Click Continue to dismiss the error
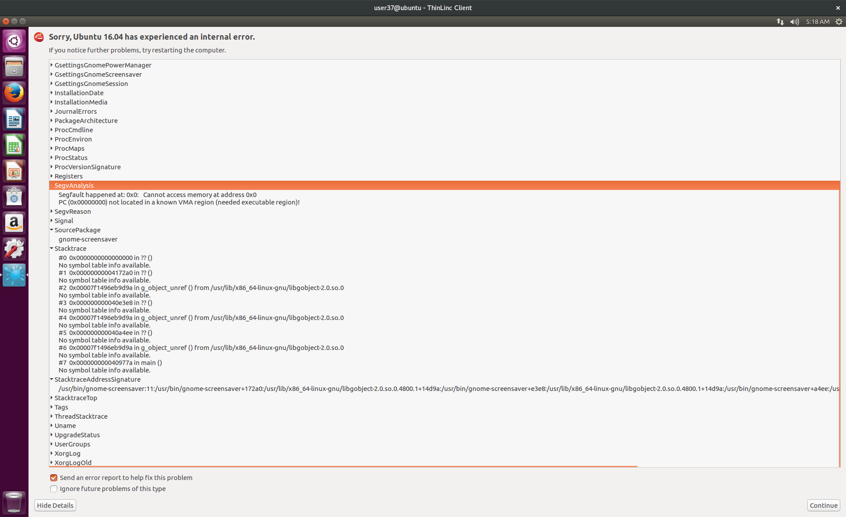This screenshot has width=846, height=517. pyautogui.click(x=824, y=506)
